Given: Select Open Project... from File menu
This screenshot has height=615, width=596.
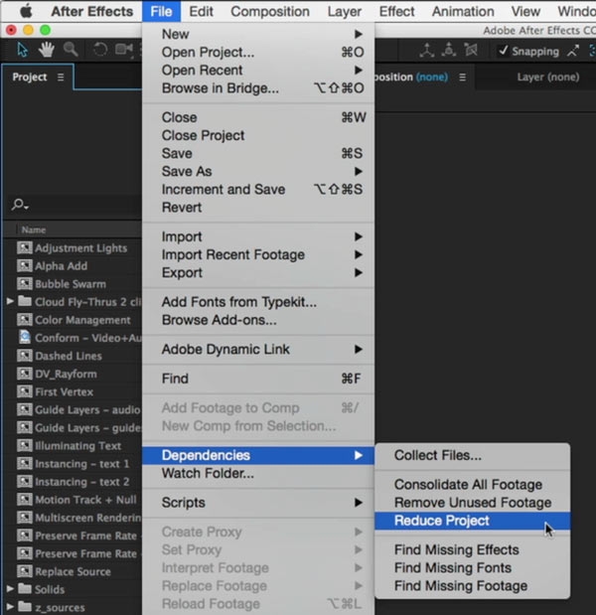Looking at the screenshot, I should click(x=258, y=53).
